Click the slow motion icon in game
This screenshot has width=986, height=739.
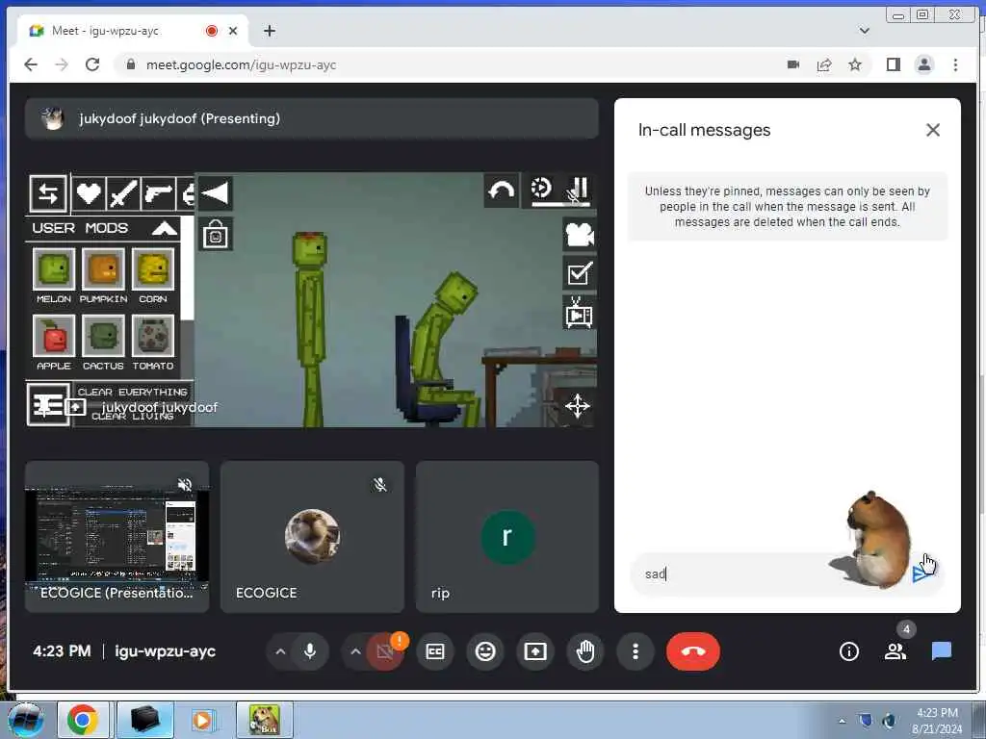(541, 188)
